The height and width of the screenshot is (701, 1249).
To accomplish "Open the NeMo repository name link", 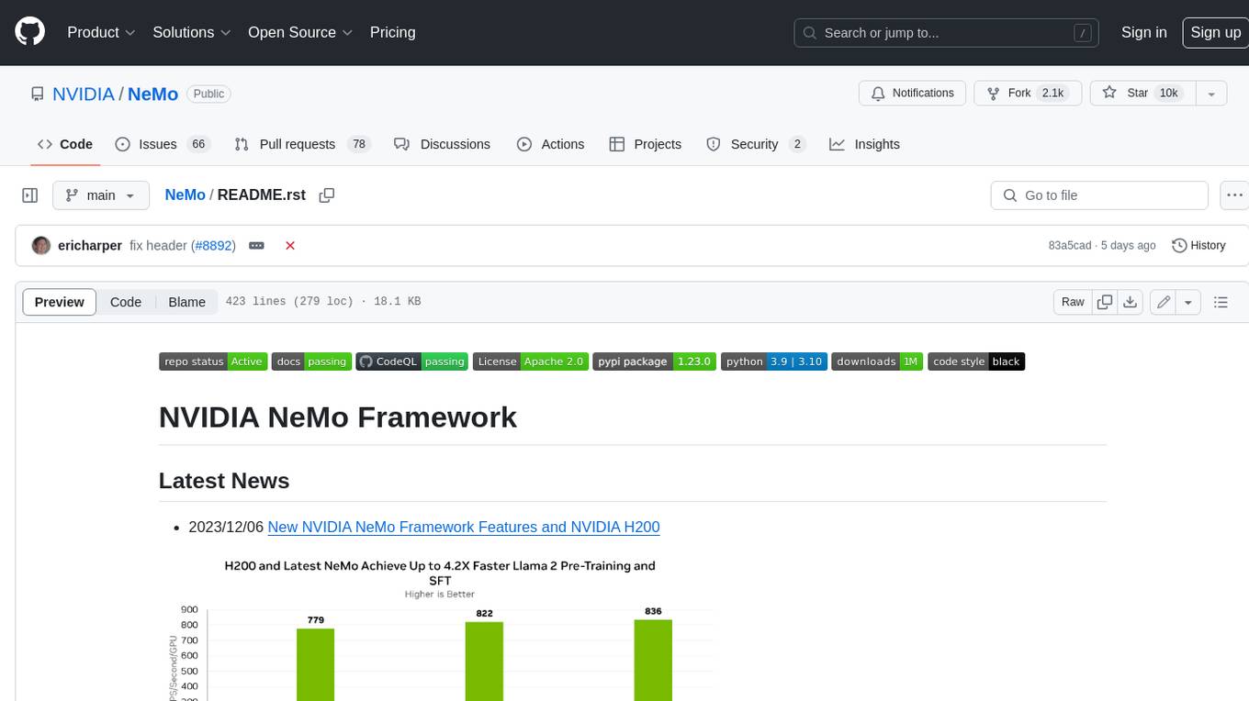I will pos(152,94).
